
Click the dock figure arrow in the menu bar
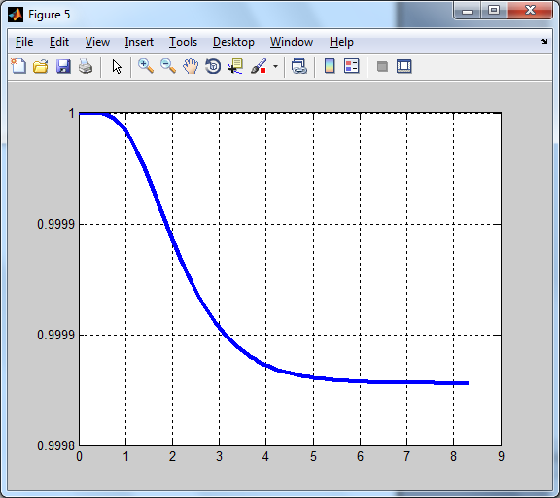543,42
